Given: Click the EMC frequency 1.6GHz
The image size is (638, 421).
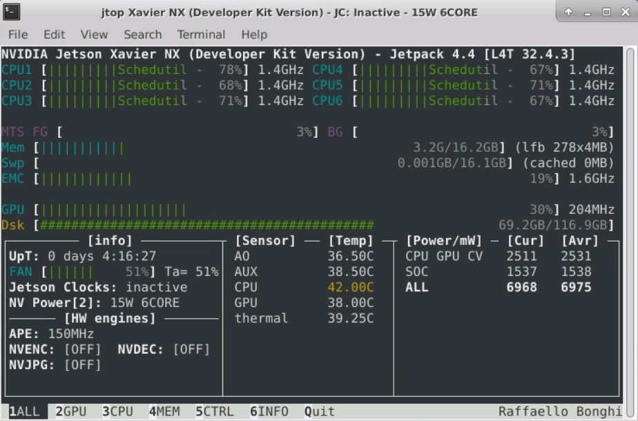Looking at the screenshot, I should [x=591, y=179].
